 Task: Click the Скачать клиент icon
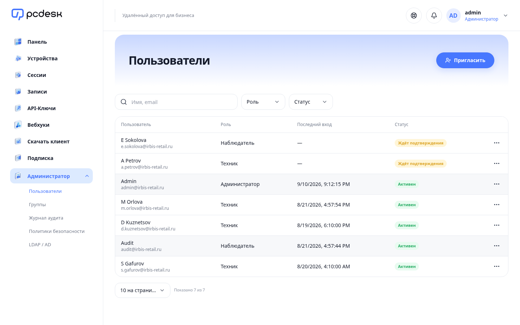point(18,142)
